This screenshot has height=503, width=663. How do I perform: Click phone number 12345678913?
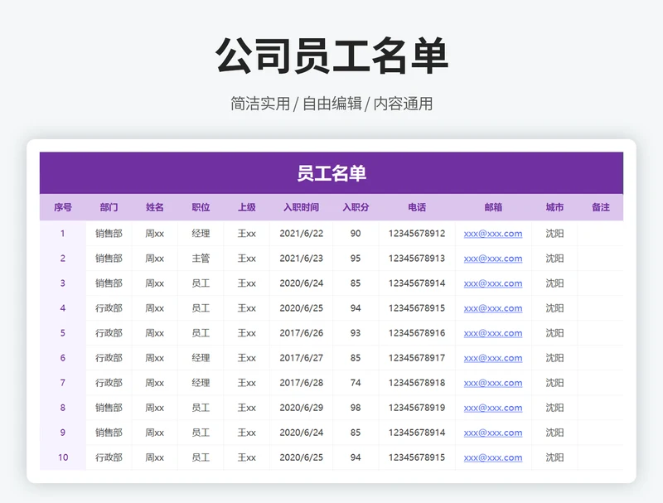pos(417,259)
